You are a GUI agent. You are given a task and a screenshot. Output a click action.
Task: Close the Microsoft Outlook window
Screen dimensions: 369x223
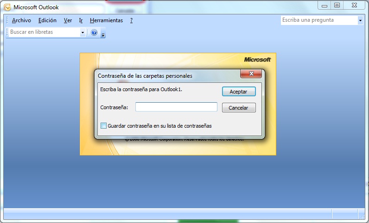pyautogui.click(x=355, y=6)
